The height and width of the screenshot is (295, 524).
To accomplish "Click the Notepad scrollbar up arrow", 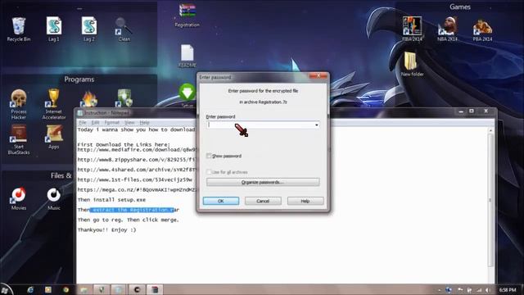I will pos(490,130).
